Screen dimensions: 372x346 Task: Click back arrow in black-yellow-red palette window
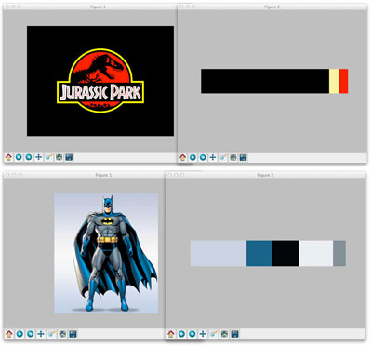pyautogui.click(x=193, y=157)
